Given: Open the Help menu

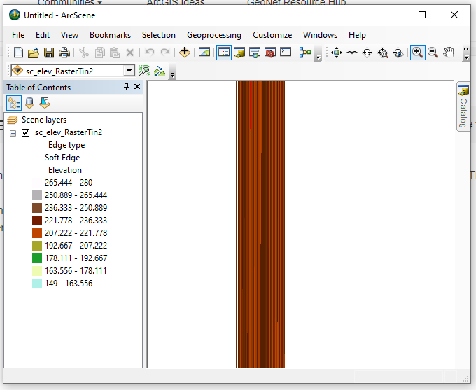Looking at the screenshot, I should [357, 35].
